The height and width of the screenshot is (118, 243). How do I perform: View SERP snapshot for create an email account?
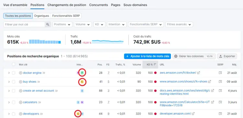point(220,90)
